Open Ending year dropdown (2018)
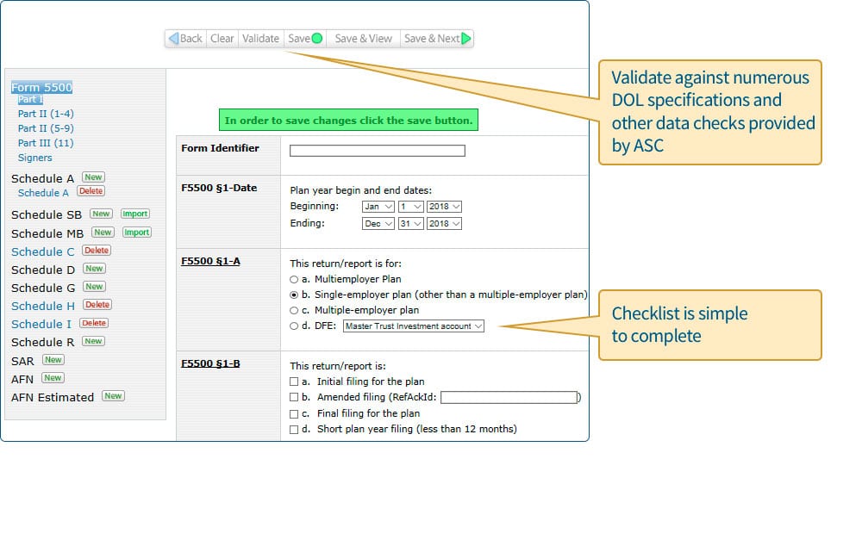862x546 pixels. click(x=444, y=224)
